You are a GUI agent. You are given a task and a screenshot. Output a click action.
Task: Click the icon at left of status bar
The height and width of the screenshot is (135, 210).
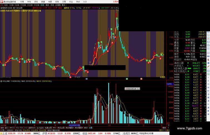tap(1, 133)
